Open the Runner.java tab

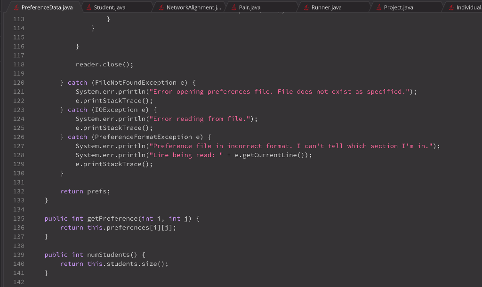pos(335,7)
